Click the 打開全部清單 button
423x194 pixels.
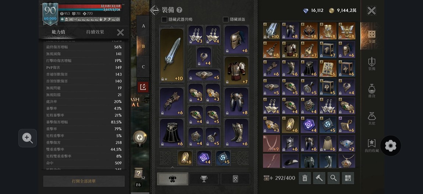point(84,181)
